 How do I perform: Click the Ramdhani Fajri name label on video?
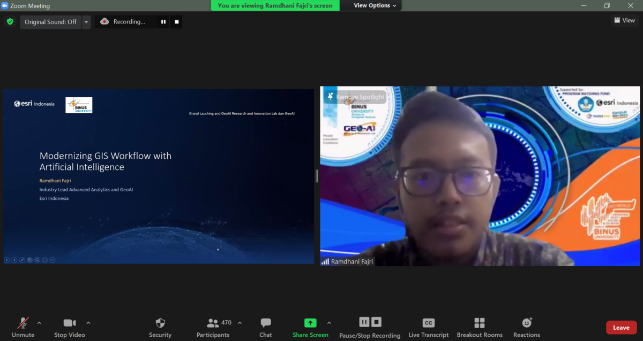[352, 262]
